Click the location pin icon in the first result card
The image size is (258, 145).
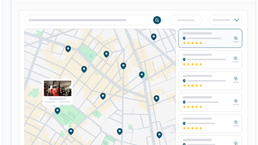click(184, 38)
